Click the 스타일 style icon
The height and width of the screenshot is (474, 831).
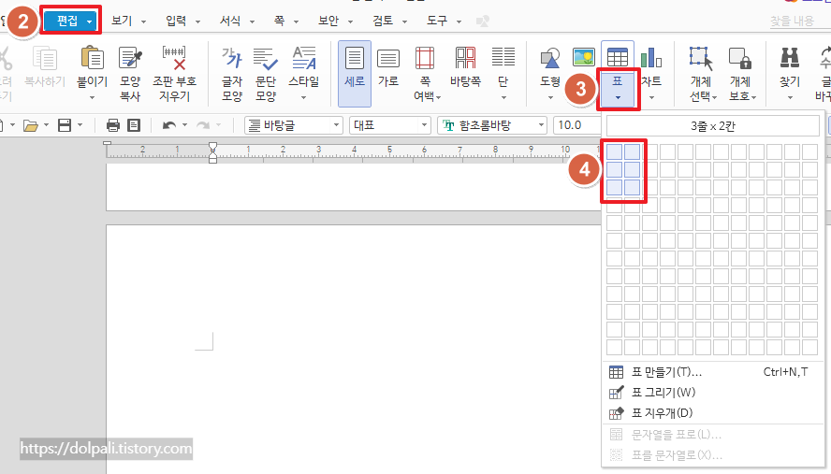(x=304, y=58)
